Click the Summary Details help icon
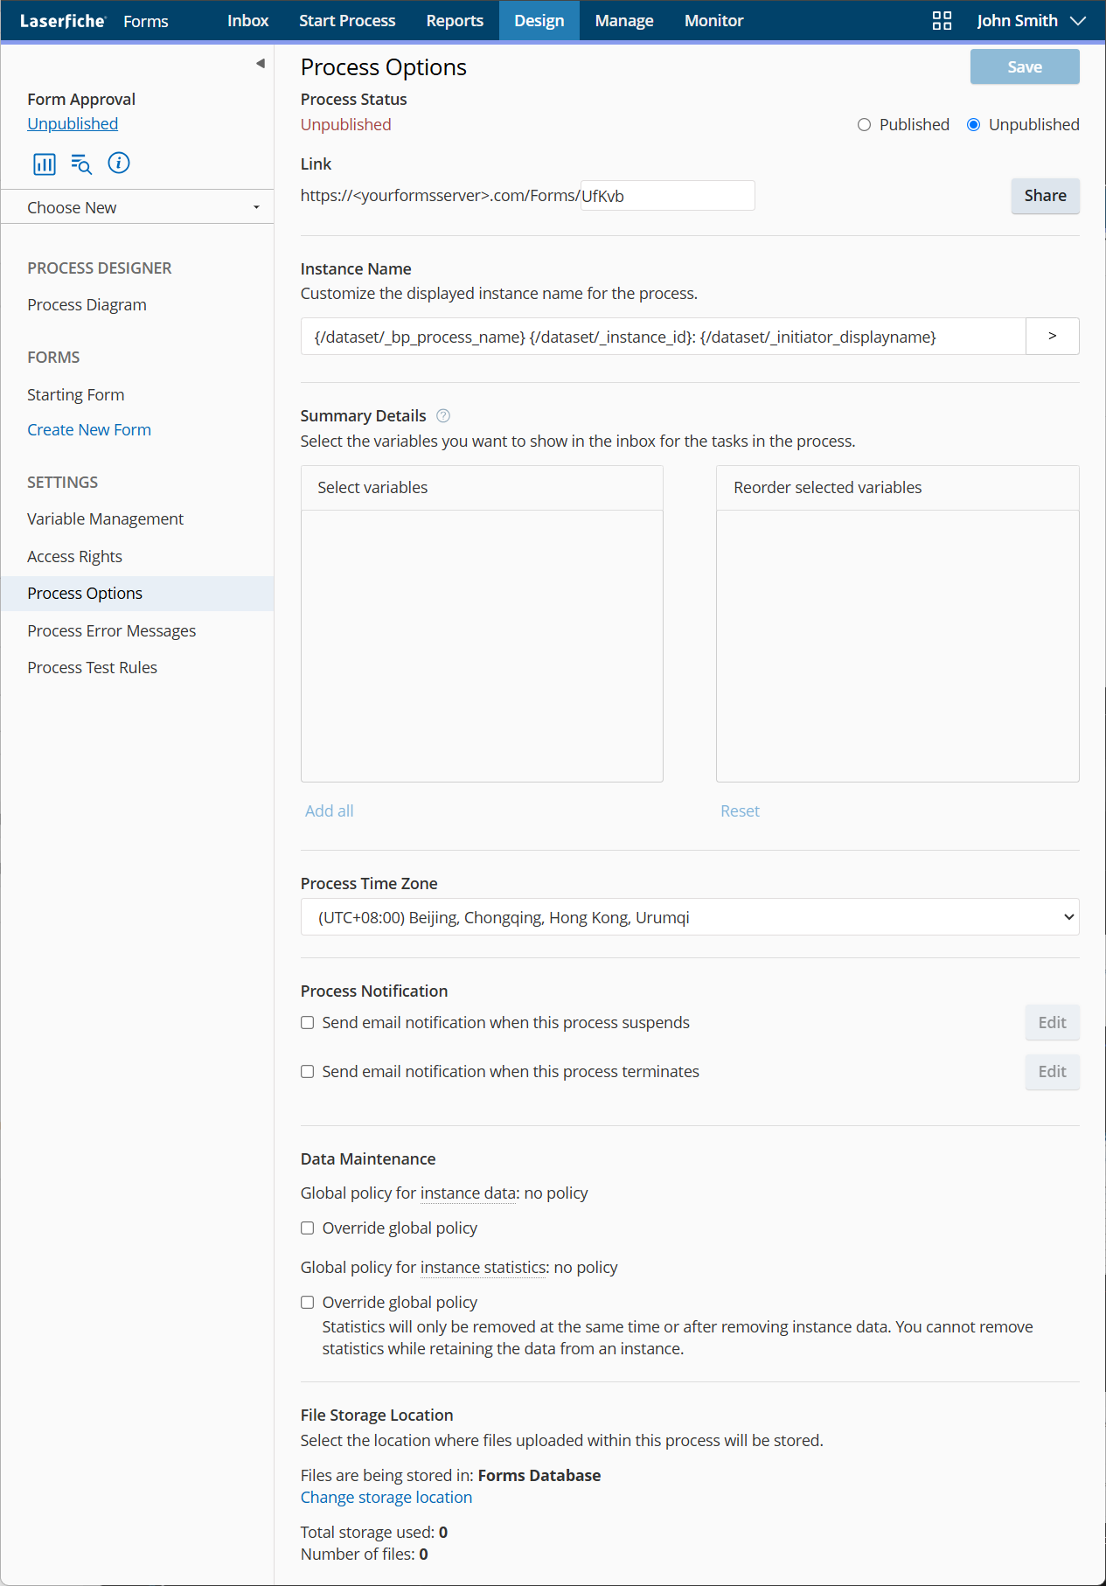This screenshot has height=1586, width=1106. (443, 416)
